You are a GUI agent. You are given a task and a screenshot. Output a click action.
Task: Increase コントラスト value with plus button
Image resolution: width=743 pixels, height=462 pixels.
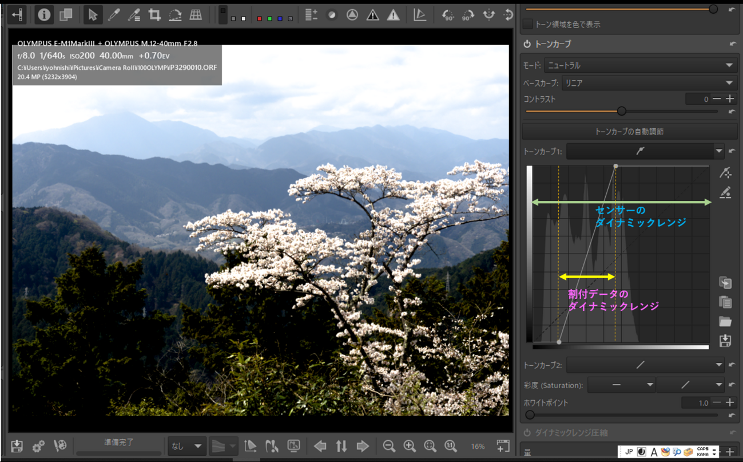click(x=730, y=99)
